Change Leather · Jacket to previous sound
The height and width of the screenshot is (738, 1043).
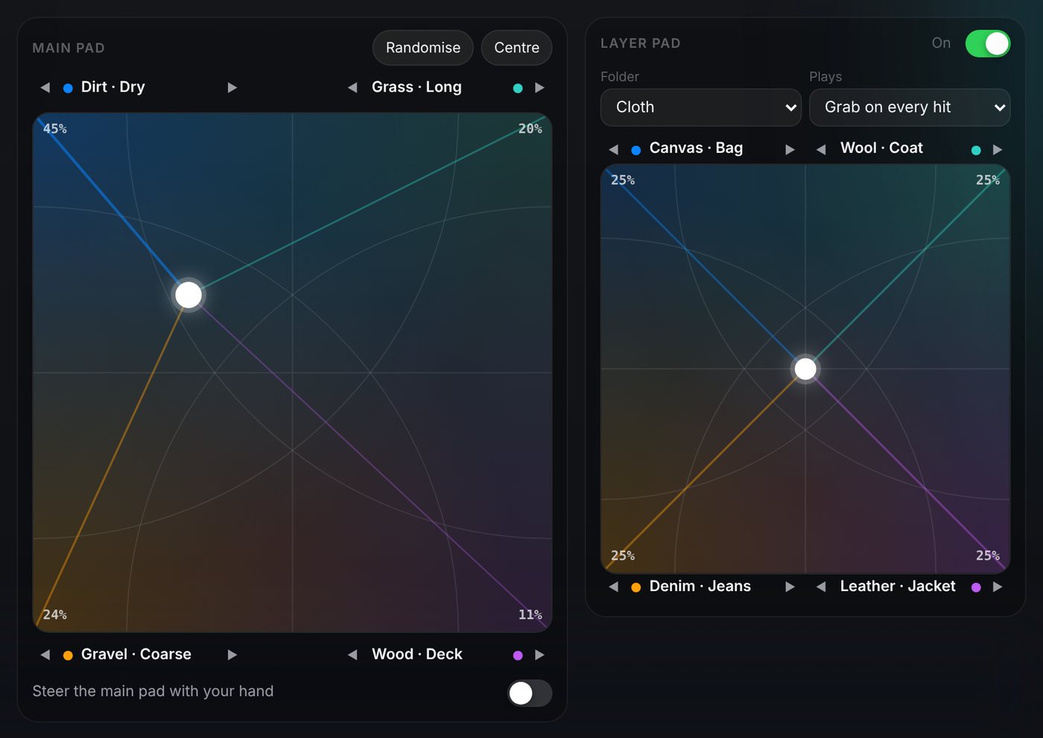821,587
